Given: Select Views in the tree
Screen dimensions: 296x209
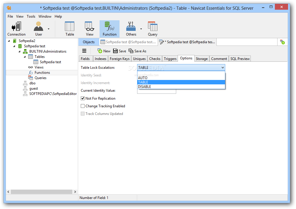Looking at the screenshot, I should pyautogui.click(x=39, y=67).
